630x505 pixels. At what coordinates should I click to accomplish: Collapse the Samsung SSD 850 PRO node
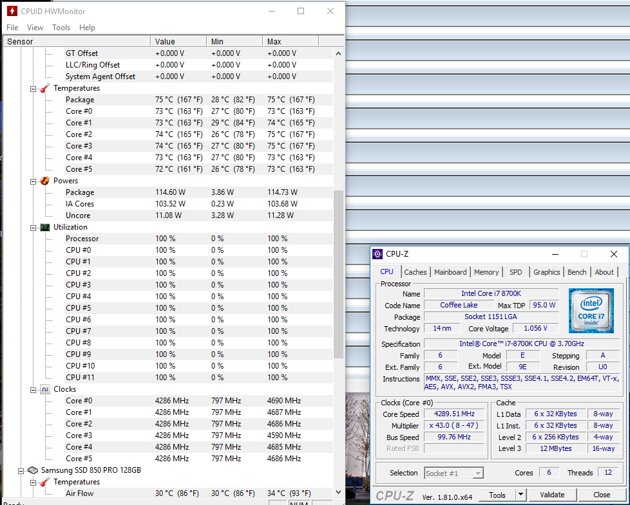21,471
